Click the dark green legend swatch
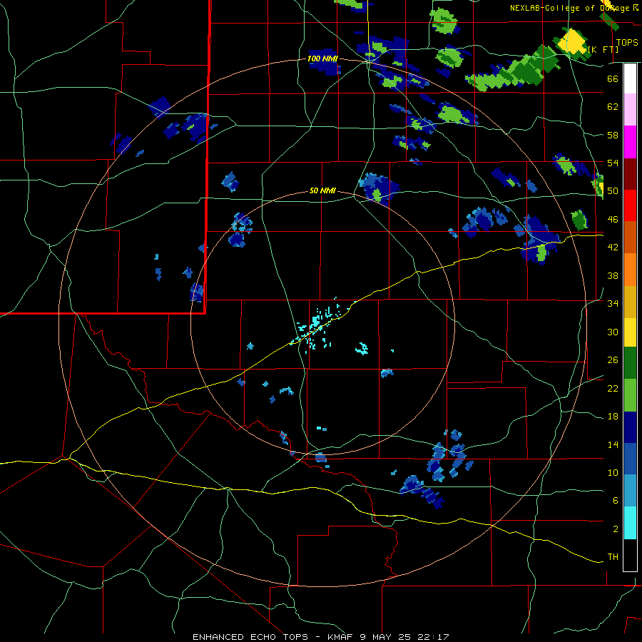The image size is (642, 642). pos(630,363)
